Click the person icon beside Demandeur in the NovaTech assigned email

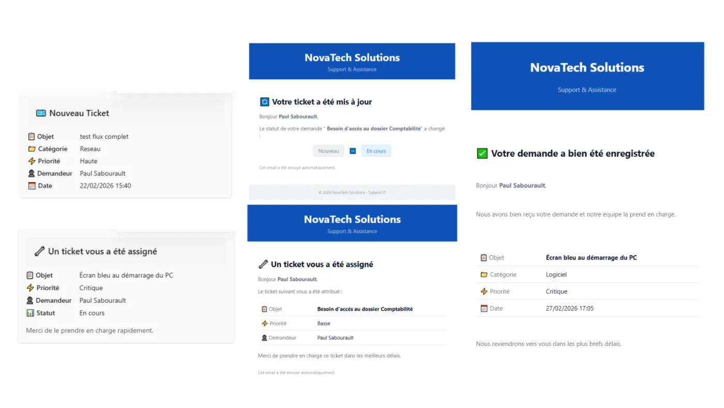265,338
